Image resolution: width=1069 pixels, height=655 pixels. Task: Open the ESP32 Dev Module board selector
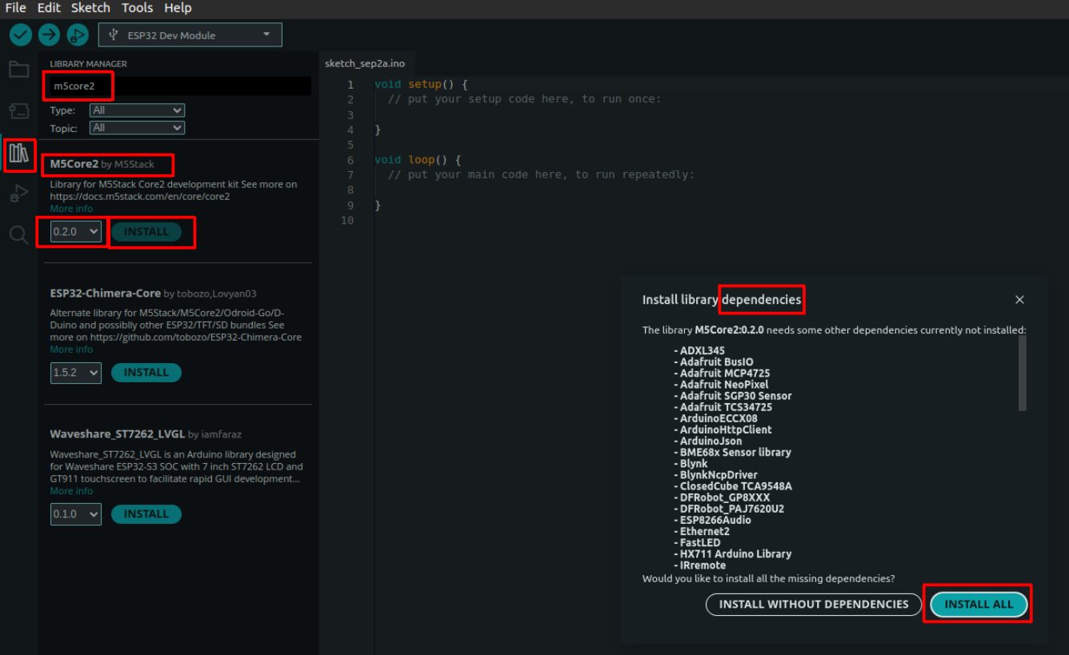pyautogui.click(x=190, y=35)
